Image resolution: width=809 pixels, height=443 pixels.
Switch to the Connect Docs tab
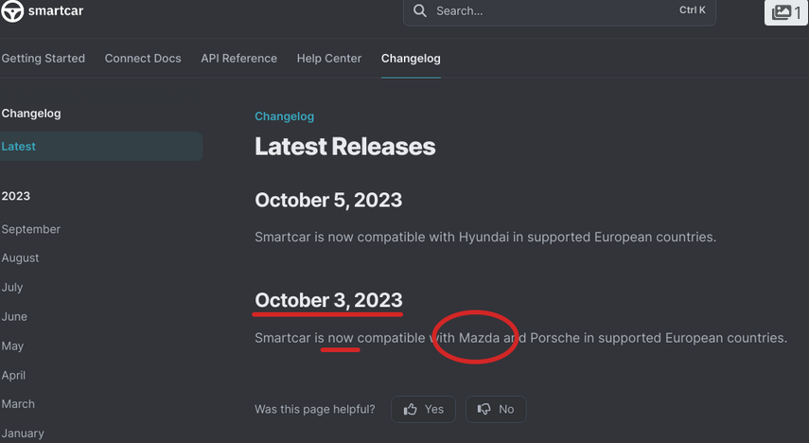coord(143,58)
